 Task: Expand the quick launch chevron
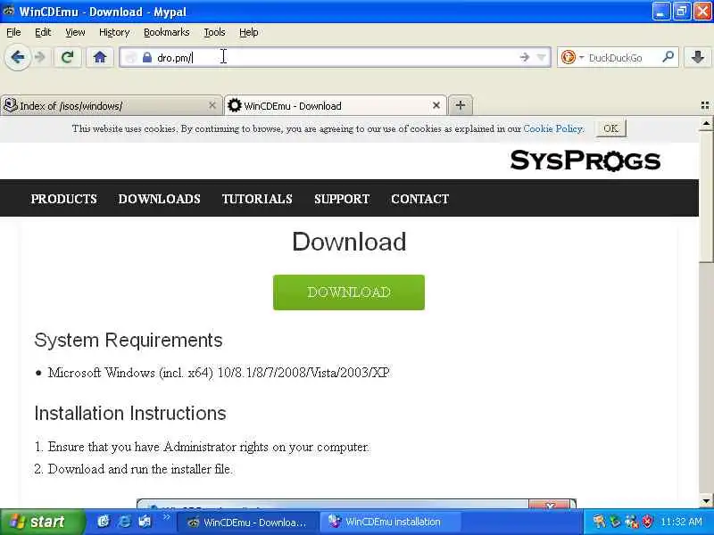tap(166, 517)
